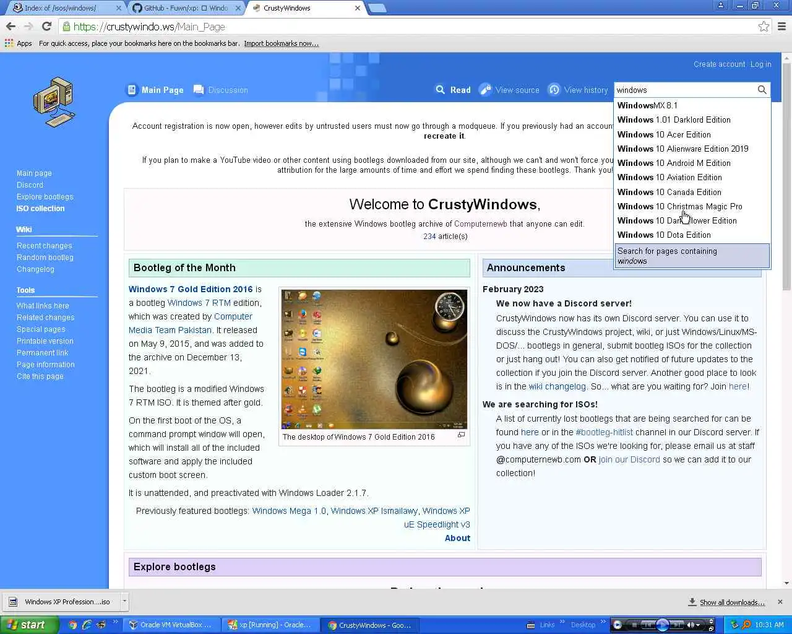Open ISO collection in the sidebar
Screen dimensions: 792x634
pyautogui.click(x=40, y=209)
